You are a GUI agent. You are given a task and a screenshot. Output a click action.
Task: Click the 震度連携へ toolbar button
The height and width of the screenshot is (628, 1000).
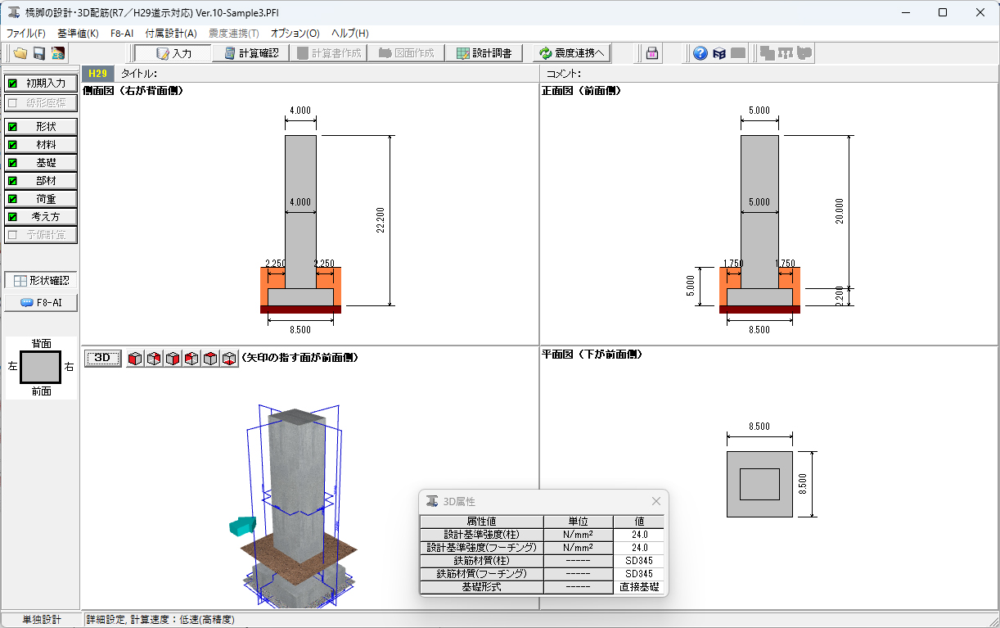click(572, 53)
